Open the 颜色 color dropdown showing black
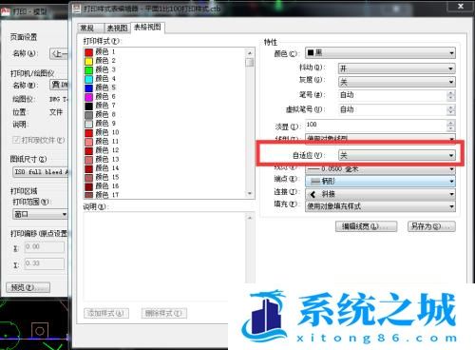The width and height of the screenshot is (475, 350). (x=380, y=53)
